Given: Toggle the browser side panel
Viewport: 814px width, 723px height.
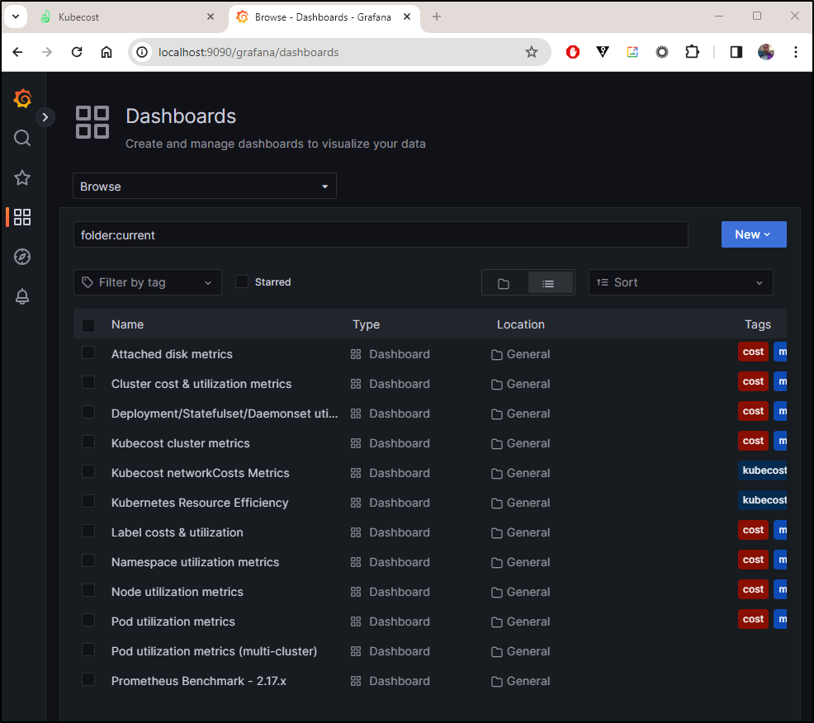Looking at the screenshot, I should coord(736,52).
